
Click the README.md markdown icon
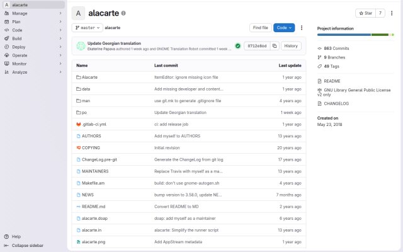(78, 207)
